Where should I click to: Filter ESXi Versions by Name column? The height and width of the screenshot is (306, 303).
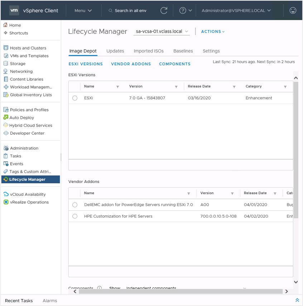click(117, 87)
